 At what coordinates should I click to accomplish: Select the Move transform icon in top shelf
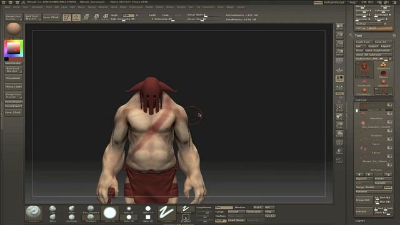[x=86, y=17]
